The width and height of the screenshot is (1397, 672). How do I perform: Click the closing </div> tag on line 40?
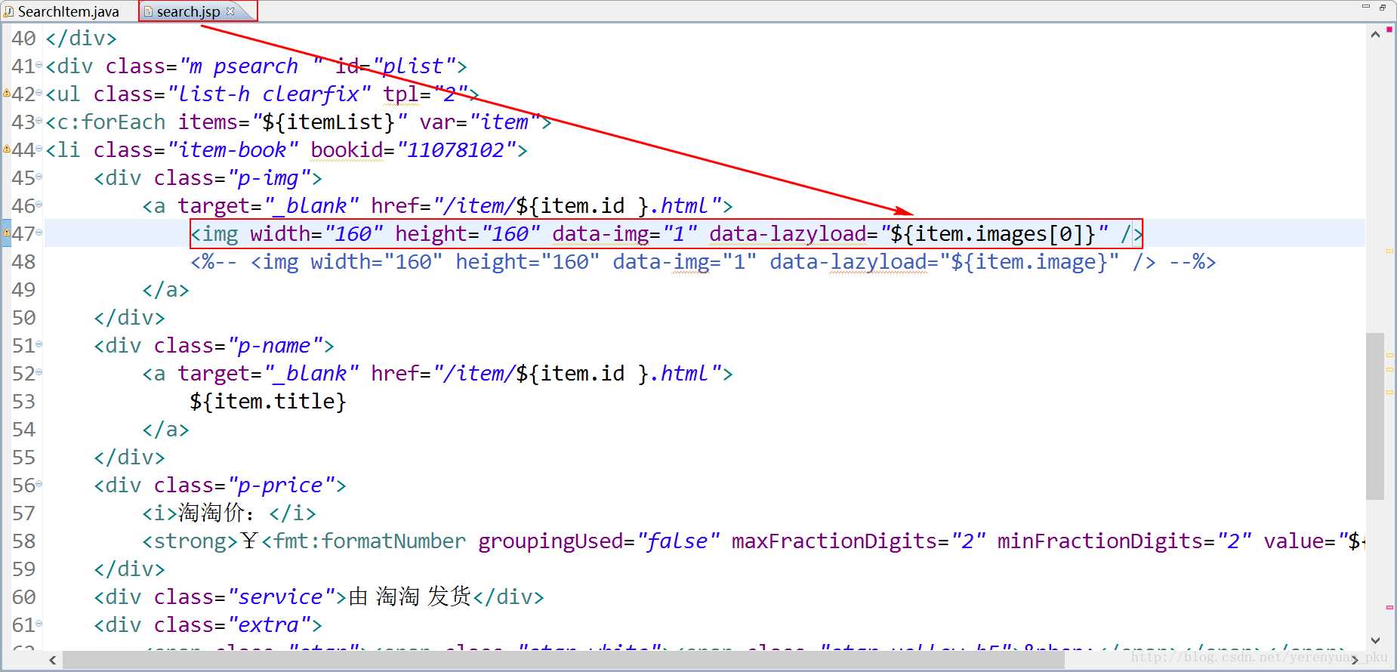tap(82, 38)
